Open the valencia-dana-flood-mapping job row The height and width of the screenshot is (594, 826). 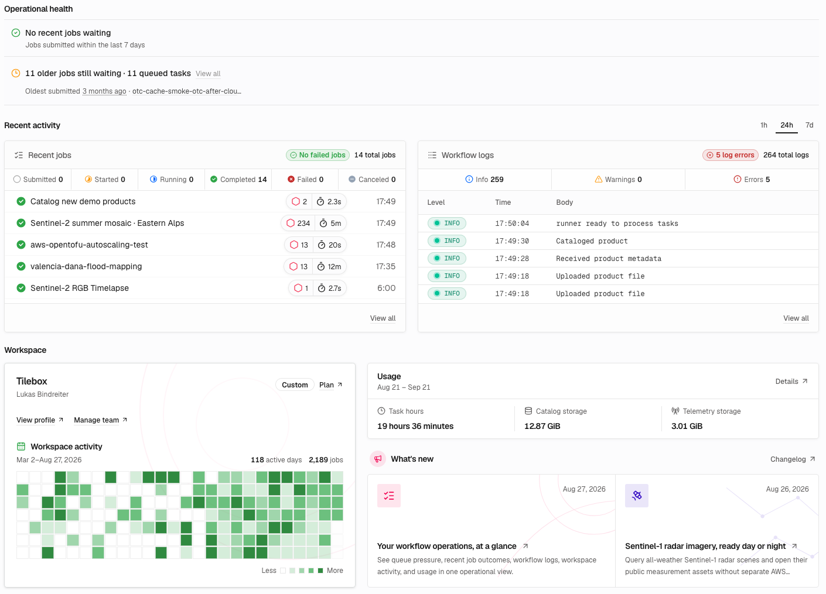(205, 266)
